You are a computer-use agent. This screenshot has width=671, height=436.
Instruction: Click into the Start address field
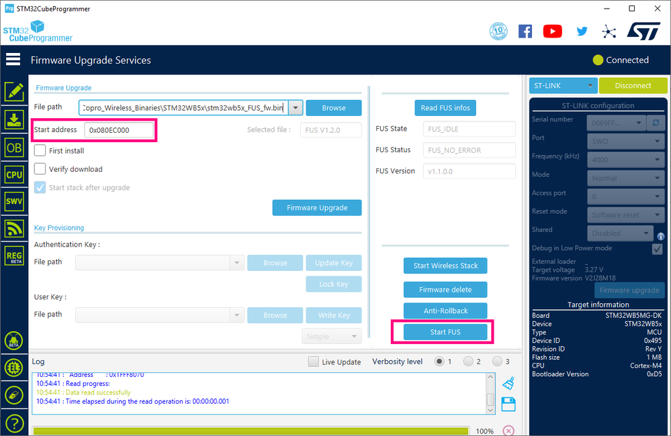[x=119, y=130]
